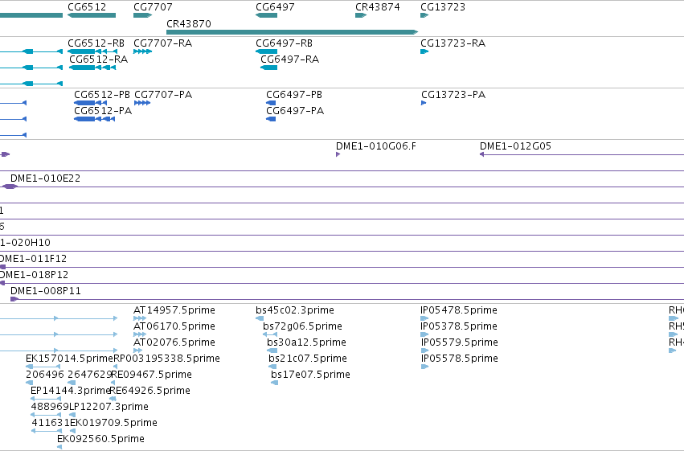Click the CG6512-RB transcript glyph
Viewport: 684px width, 451px height.
point(92,51)
